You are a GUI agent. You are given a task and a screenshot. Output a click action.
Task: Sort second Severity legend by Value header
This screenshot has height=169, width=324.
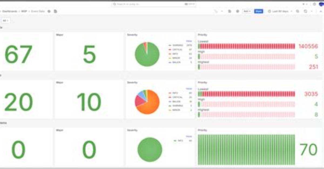(189, 89)
